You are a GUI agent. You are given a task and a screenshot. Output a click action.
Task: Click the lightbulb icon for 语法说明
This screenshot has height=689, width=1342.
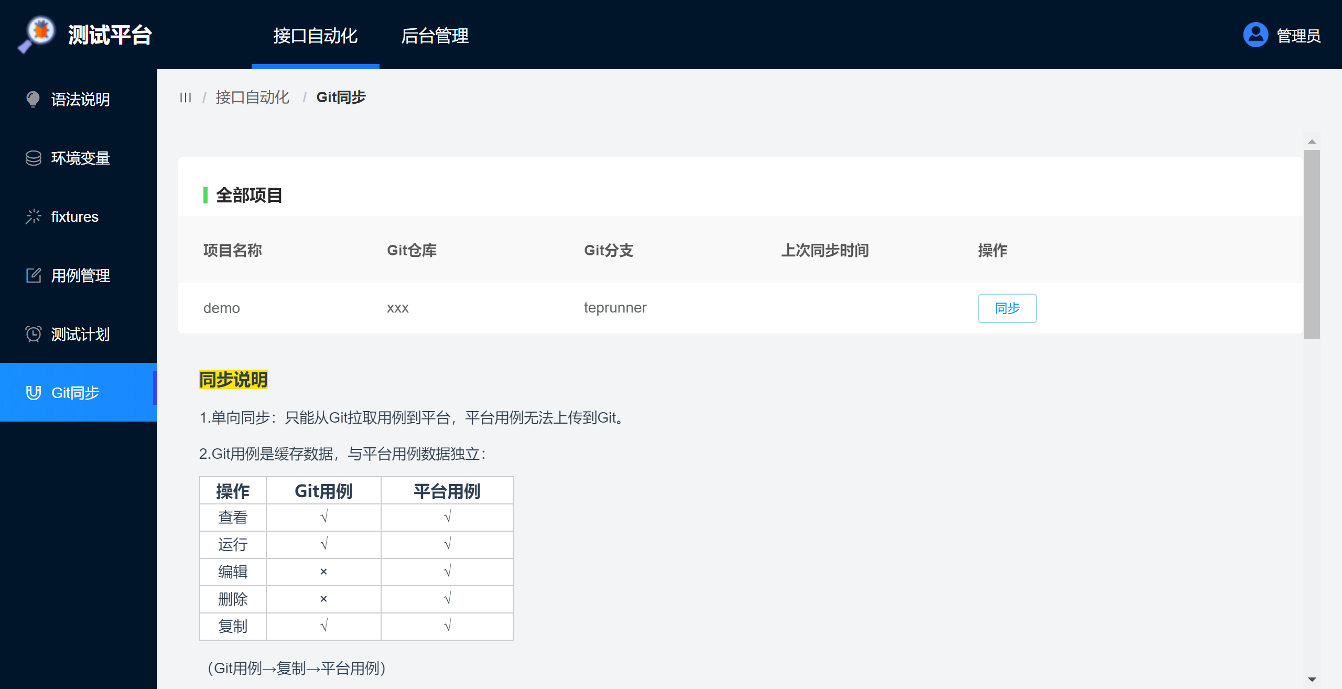33,99
